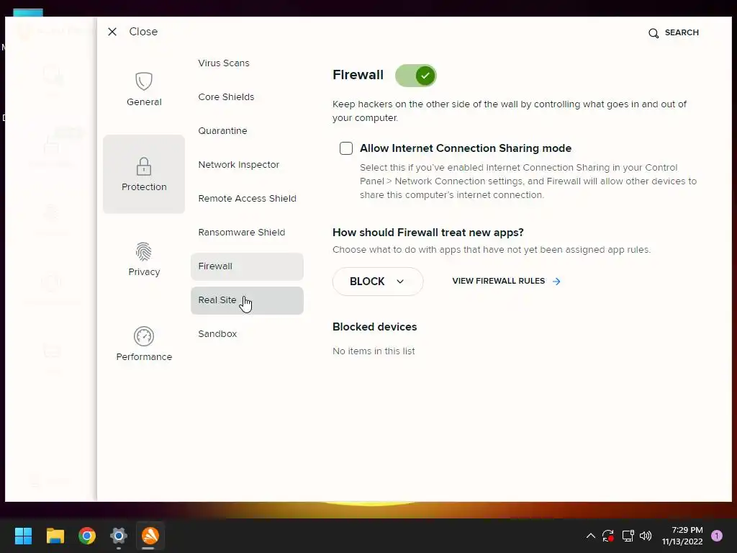
Task: Open Settings gear in taskbar
Action: 119,536
